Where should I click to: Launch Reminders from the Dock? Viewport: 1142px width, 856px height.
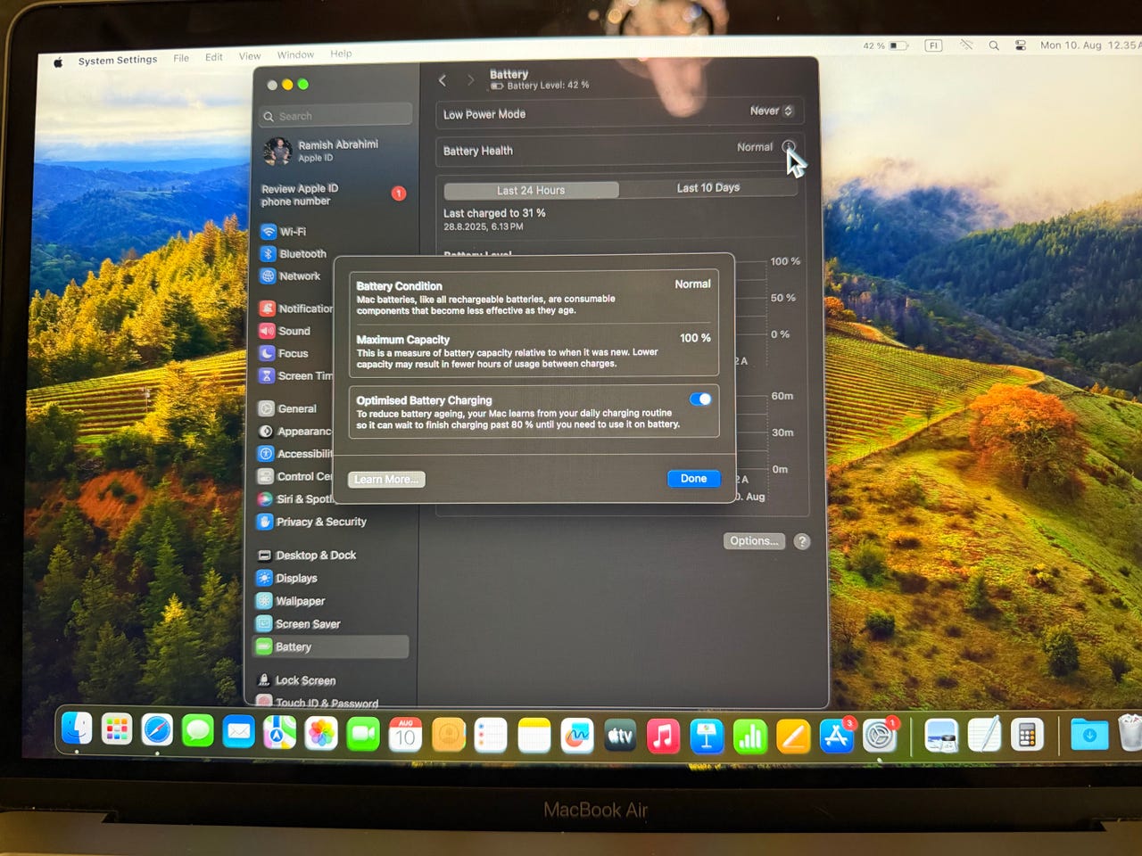point(491,737)
